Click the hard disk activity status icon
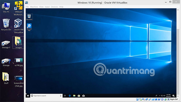Screen dimensions: 181x102 coord(137,99)
